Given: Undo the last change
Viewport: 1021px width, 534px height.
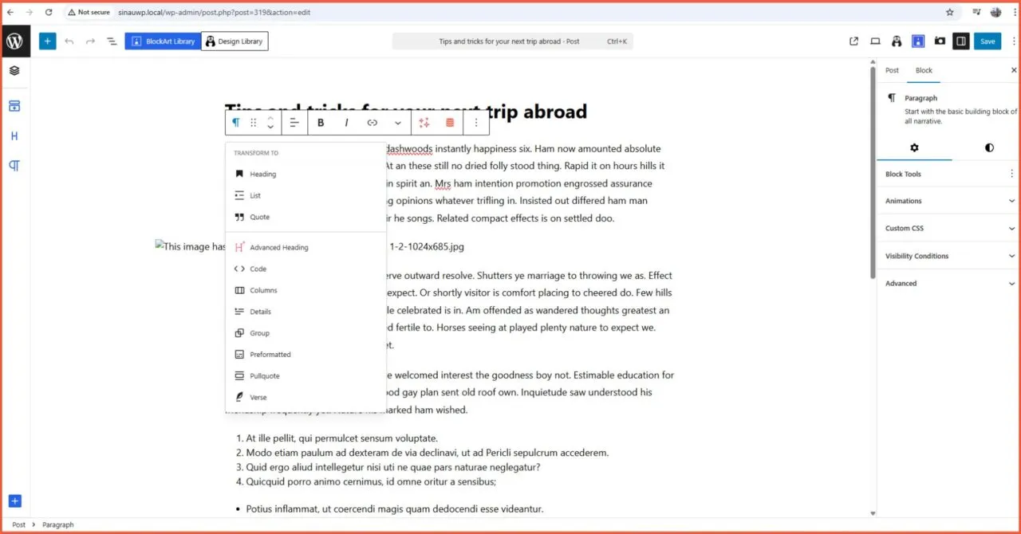Looking at the screenshot, I should [69, 41].
